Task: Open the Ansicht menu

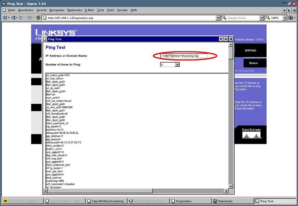Action: (x=41, y=10)
